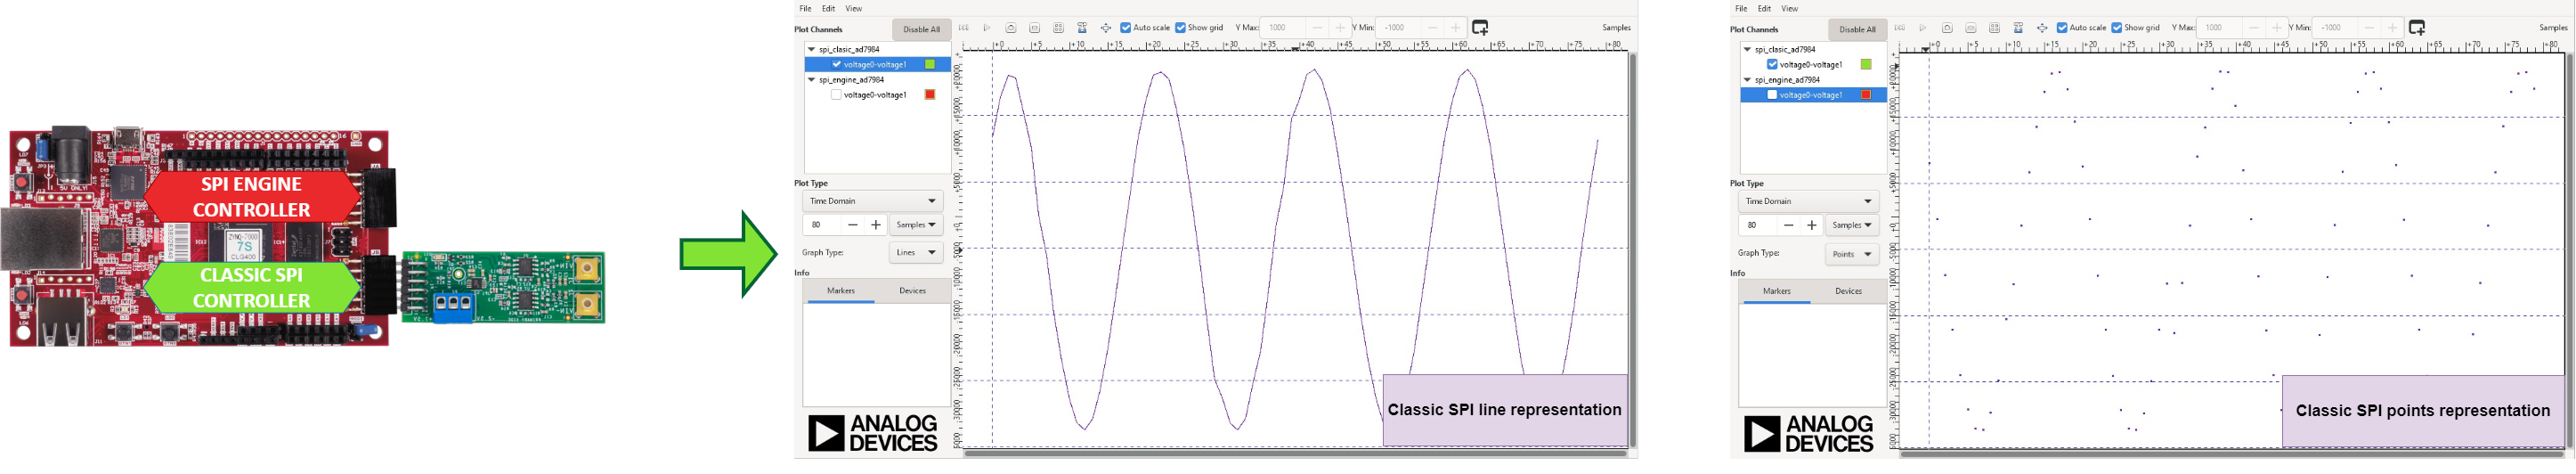The width and height of the screenshot is (2576, 474).
Task: Click the crosshair auto-fit icon in the left window
Action: coord(1106,28)
